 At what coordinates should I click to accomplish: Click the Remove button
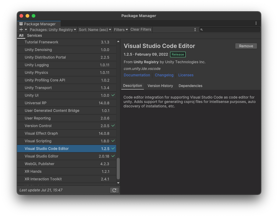click(246, 46)
